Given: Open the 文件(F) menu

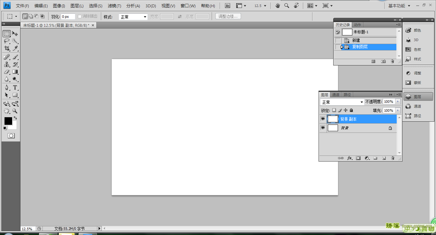Looking at the screenshot, I should (22, 6).
